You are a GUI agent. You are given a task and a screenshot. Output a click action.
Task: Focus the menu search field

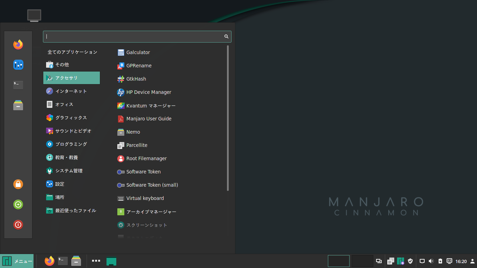click(137, 36)
